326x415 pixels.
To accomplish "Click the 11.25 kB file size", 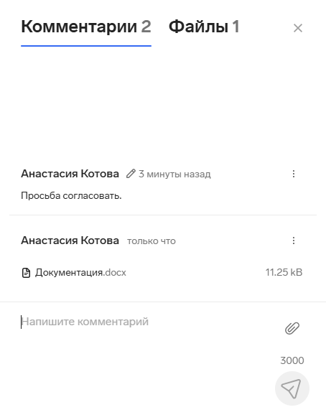I will (284, 272).
